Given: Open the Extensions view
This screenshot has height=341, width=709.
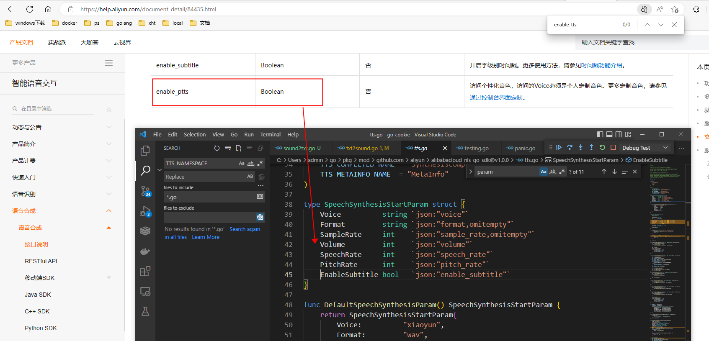Looking at the screenshot, I should pyautogui.click(x=145, y=271).
